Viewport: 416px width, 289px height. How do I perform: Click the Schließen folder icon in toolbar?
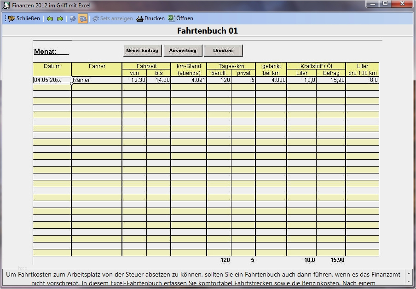click(x=12, y=19)
